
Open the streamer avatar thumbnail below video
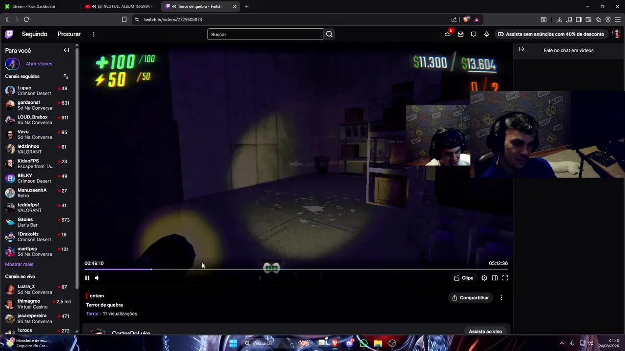tap(98, 332)
